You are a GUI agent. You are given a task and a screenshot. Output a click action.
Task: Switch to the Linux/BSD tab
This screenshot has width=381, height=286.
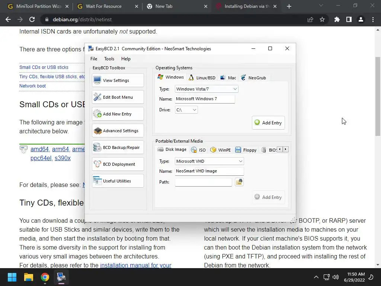[202, 78]
